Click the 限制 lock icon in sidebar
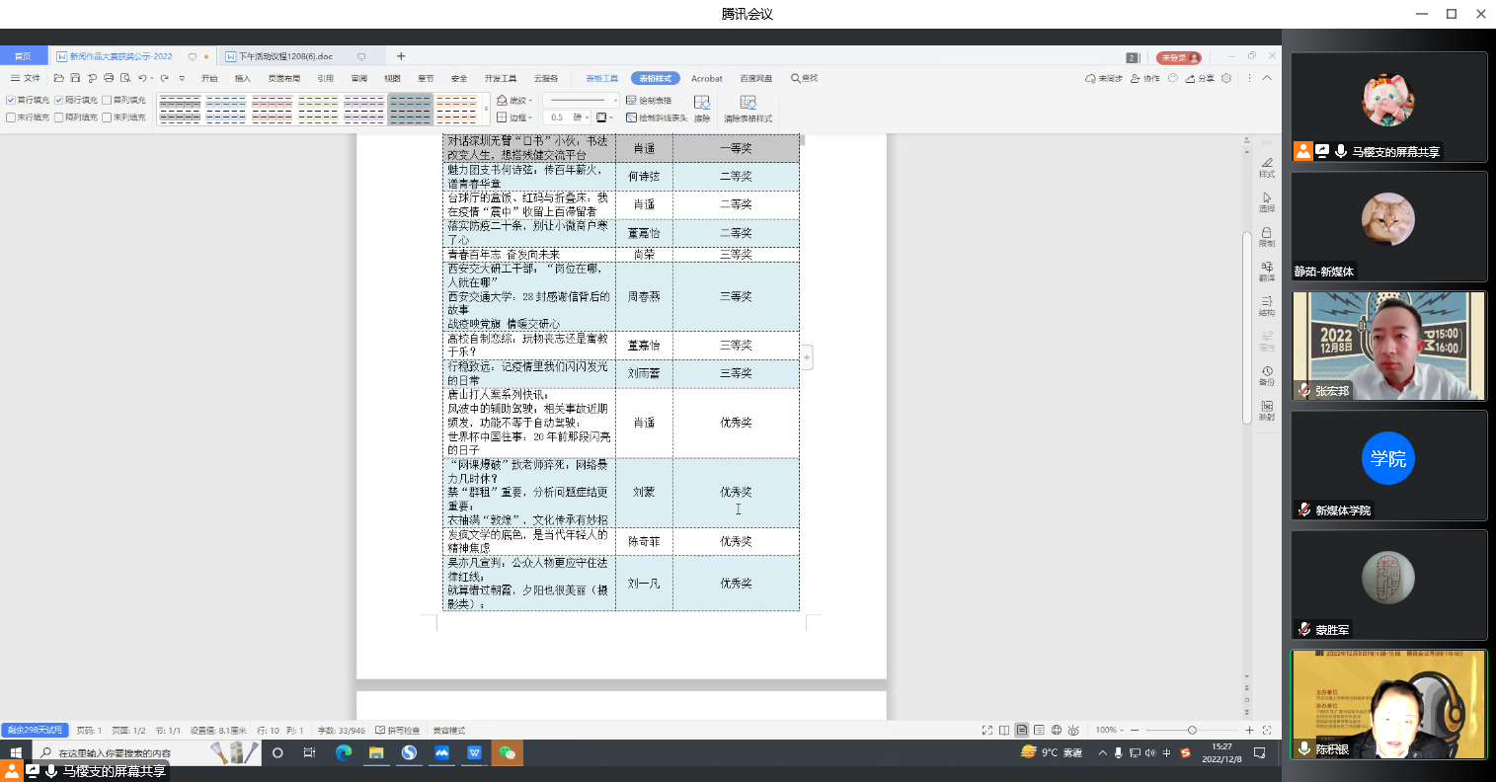1496x782 pixels. point(1266,237)
